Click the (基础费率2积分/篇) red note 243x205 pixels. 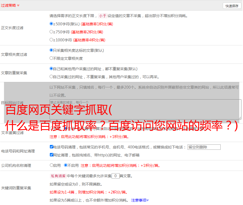point(87,32)
